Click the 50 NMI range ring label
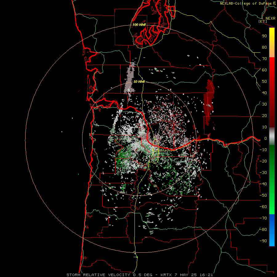Viewport: 277px width, 277px height. (139, 82)
